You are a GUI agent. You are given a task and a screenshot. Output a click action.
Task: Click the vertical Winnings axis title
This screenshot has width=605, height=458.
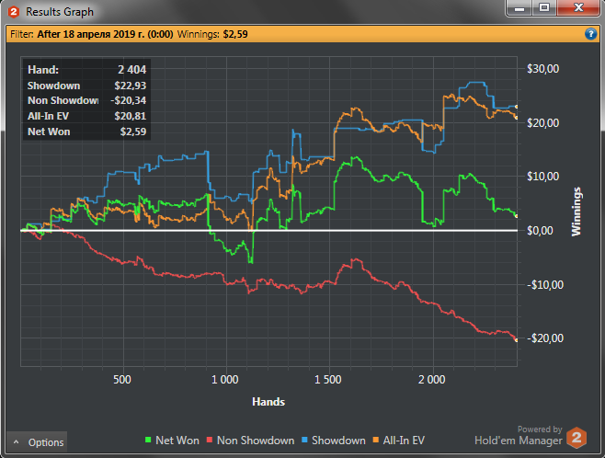click(x=576, y=212)
